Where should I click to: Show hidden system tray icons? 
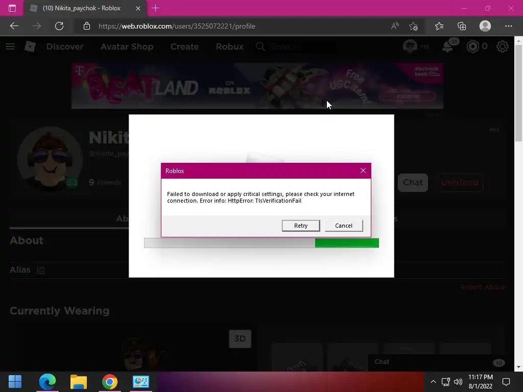(x=433, y=382)
